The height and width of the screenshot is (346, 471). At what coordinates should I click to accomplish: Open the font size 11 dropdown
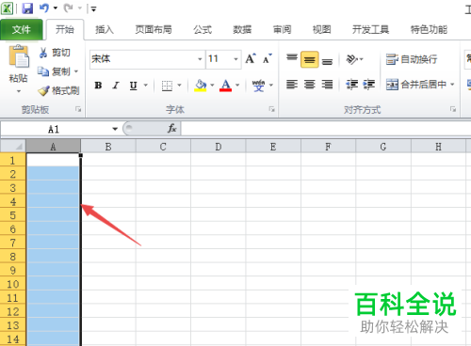235,59
